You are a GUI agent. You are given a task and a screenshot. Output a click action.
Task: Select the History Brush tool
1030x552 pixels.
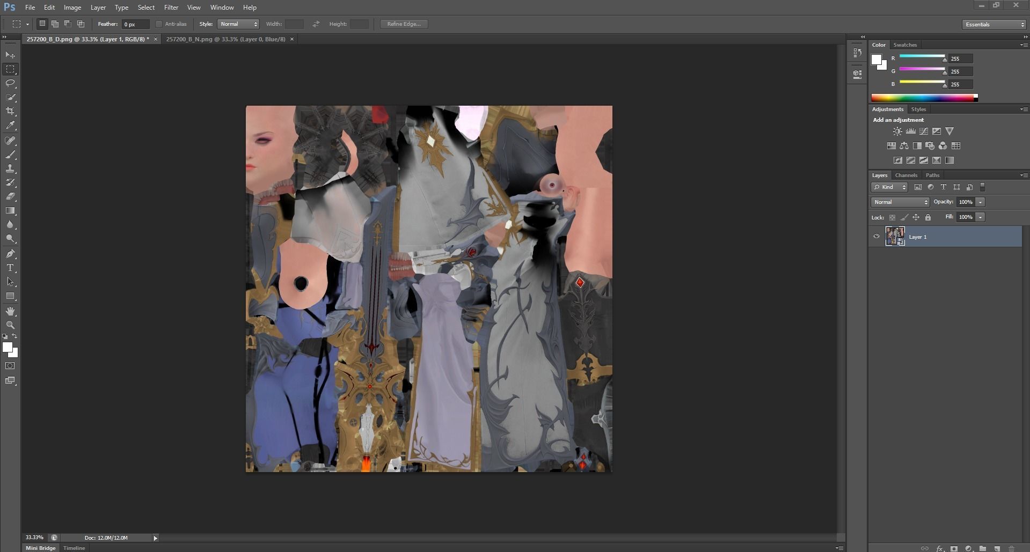[x=10, y=182]
